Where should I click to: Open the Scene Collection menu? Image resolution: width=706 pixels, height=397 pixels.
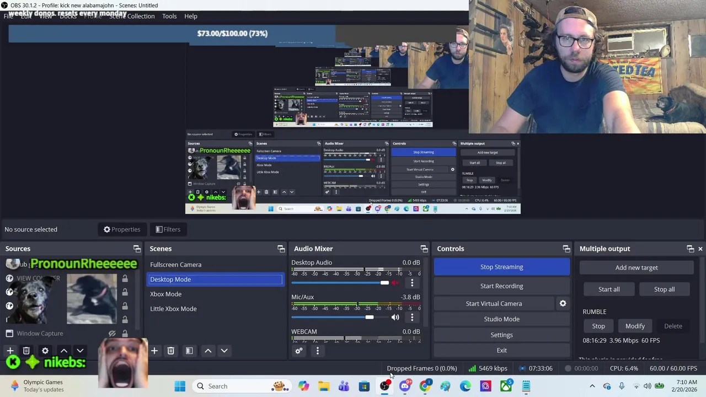[132, 16]
